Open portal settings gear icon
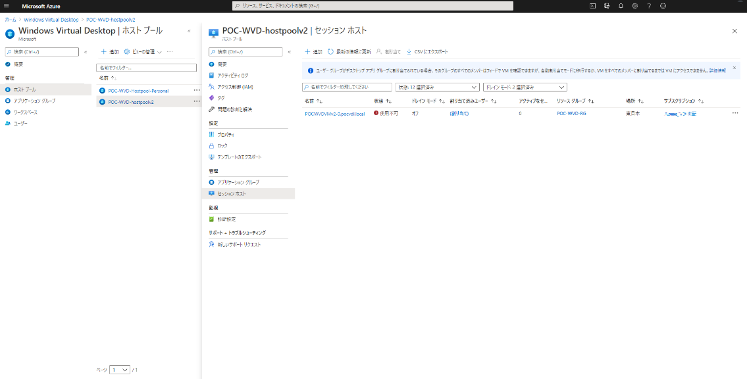 634,6
